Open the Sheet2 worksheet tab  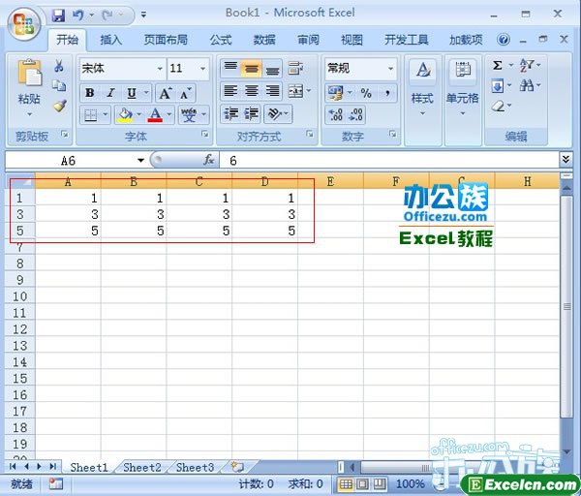coord(142,468)
